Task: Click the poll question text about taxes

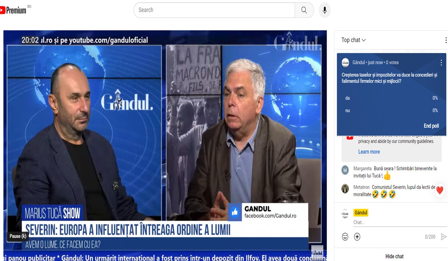Action: click(x=389, y=78)
